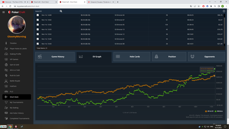Viewport: 229px width, 129px height.
Task: Click the My Tournaments trophy icon
Action: coord(6,102)
